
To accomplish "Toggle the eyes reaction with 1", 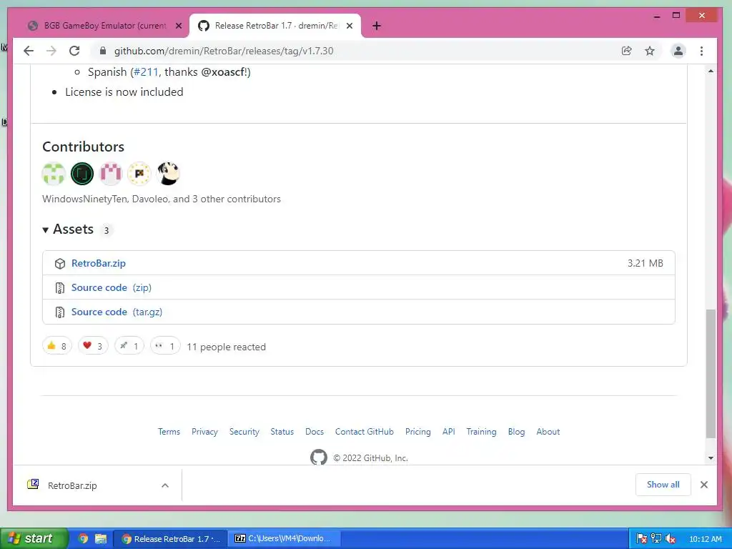I will (165, 346).
